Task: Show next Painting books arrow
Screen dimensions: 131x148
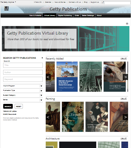Action: [125, 117]
